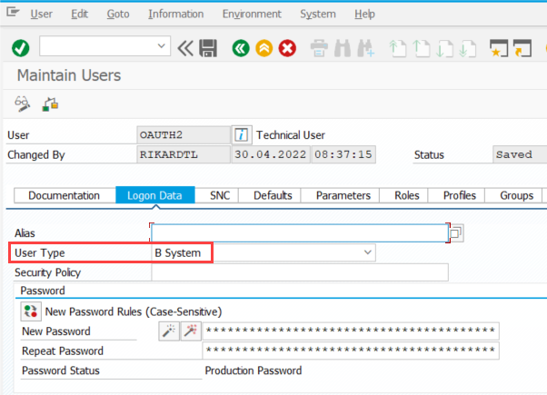The width and height of the screenshot is (547, 395).
Task: Open the User menu
Action: coord(41,14)
